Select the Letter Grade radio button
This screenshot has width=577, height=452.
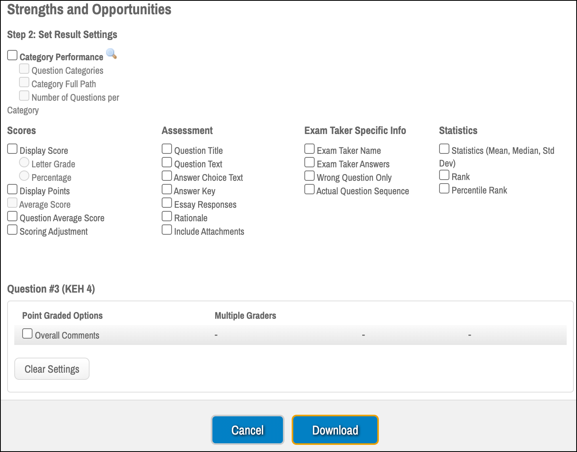tap(24, 163)
